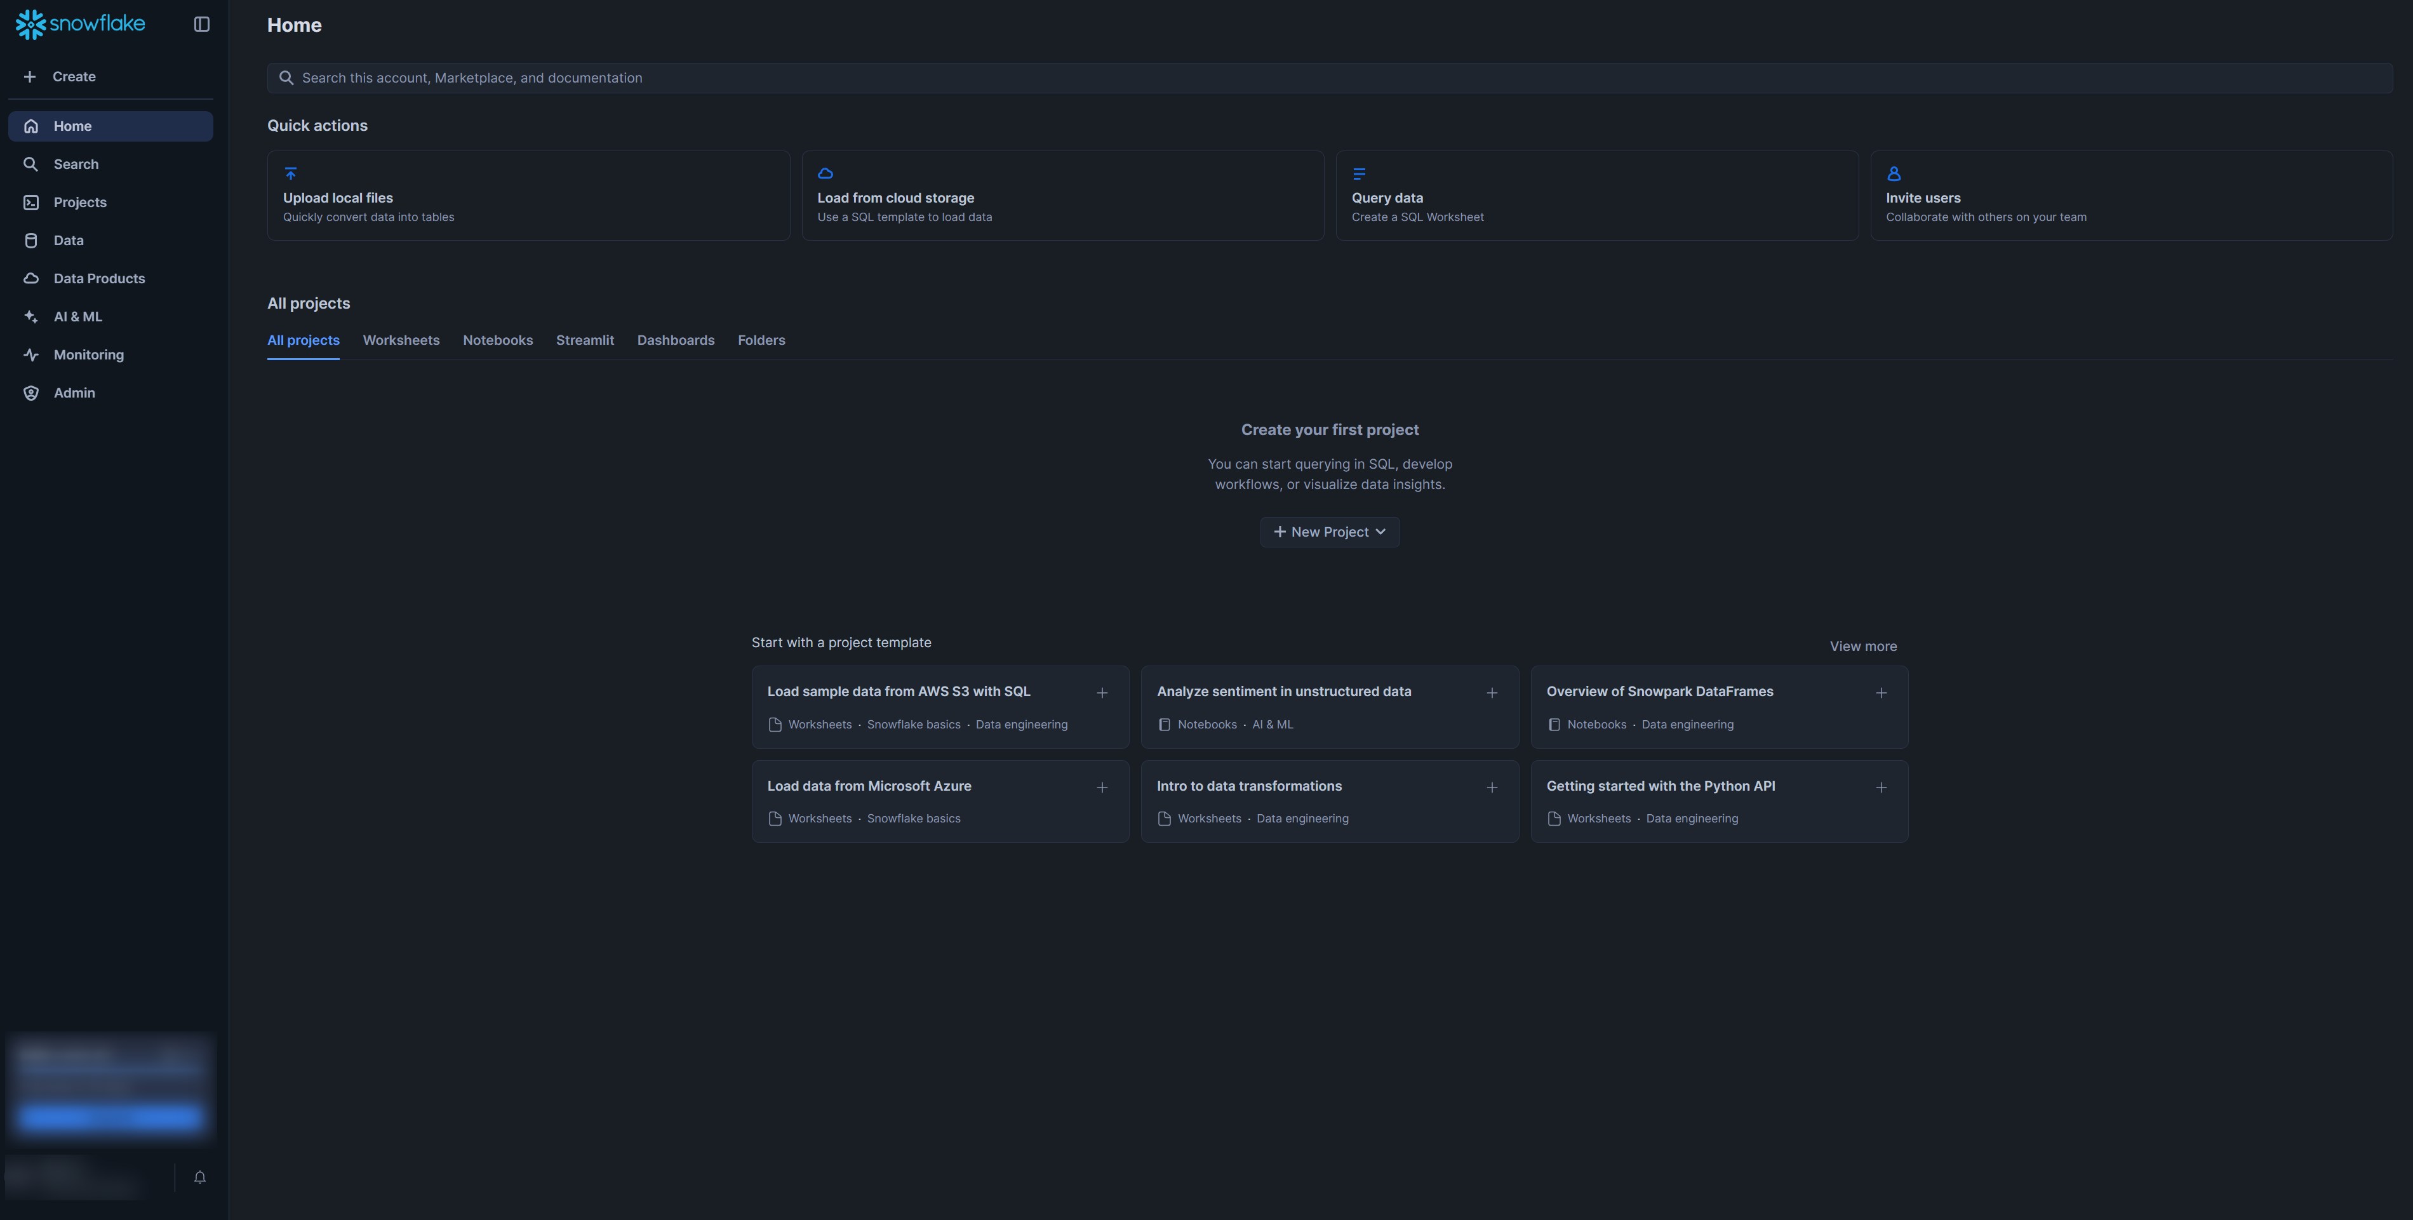Click the cloud icon on cloud storage card
The width and height of the screenshot is (2413, 1220).
825,173
